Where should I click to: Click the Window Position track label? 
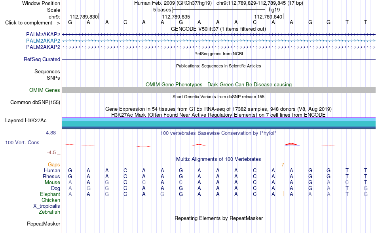point(41,3)
